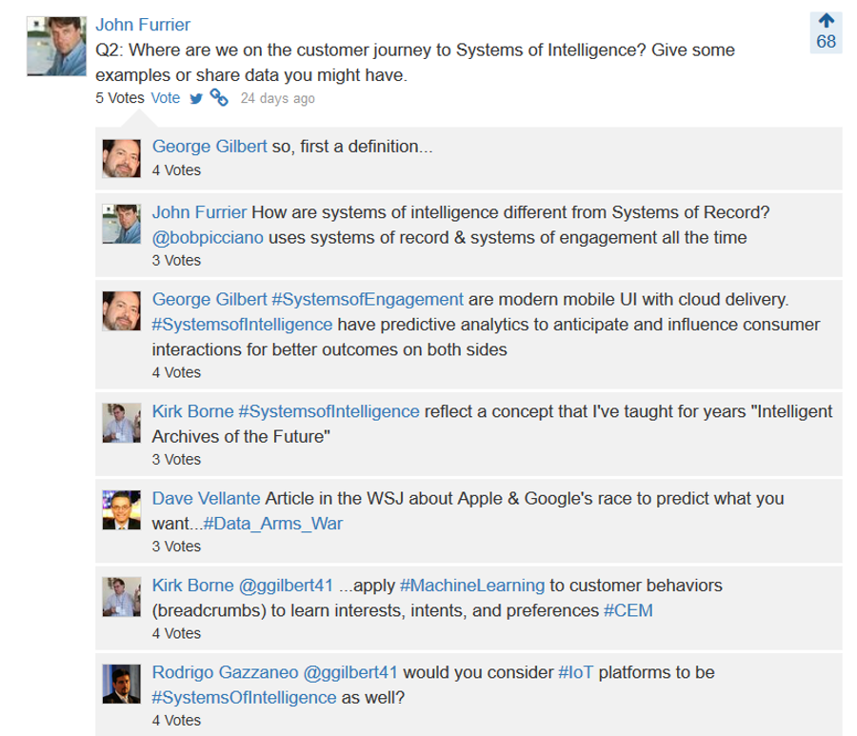The height and width of the screenshot is (736, 857).
Task: Click the 24 days ago timestamp
Action: (x=278, y=98)
